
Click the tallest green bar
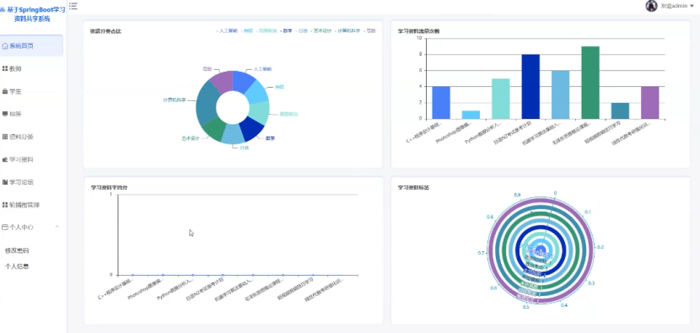pyautogui.click(x=590, y=83)
